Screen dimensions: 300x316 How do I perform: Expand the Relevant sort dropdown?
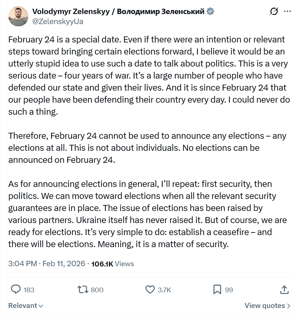click(x=26, y=306)
